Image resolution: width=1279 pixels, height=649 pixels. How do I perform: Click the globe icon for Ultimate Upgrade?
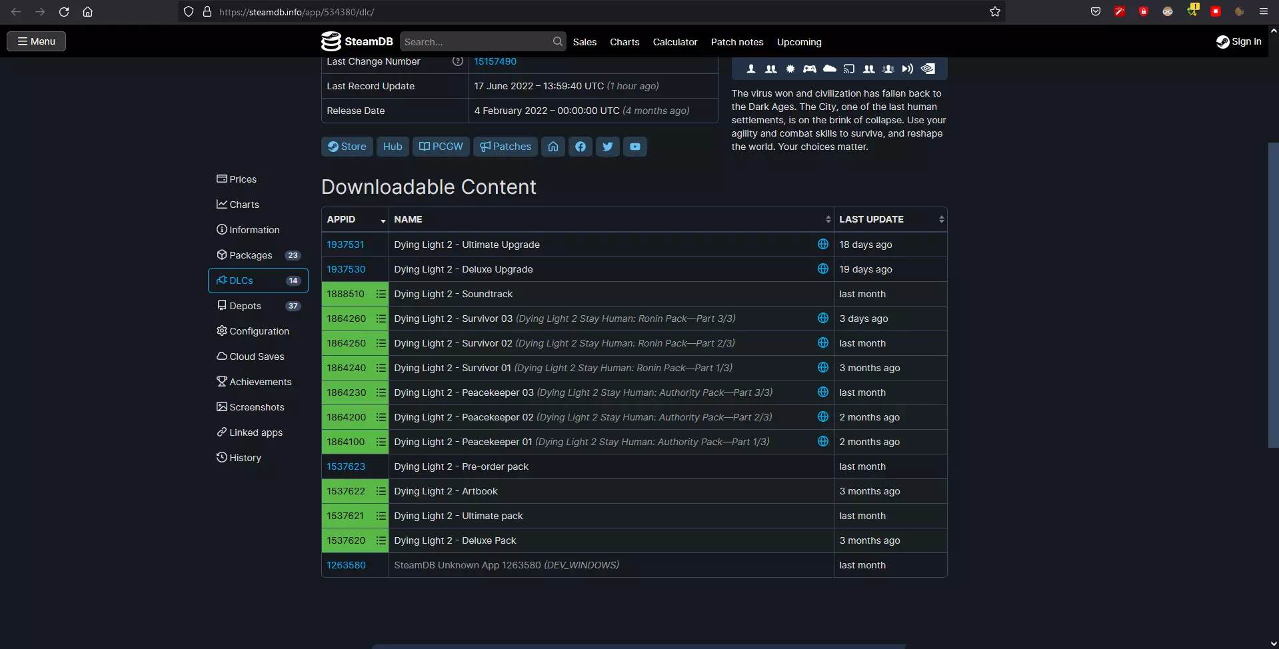pyautogui.click(x=823, y=245)
